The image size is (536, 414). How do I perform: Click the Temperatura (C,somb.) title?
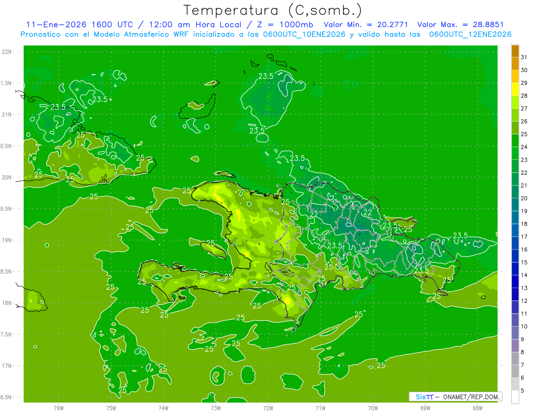(273, 10)
